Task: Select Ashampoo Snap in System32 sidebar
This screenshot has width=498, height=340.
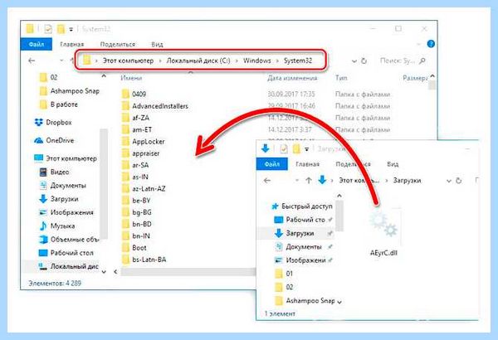Action: tap(69, 91)
